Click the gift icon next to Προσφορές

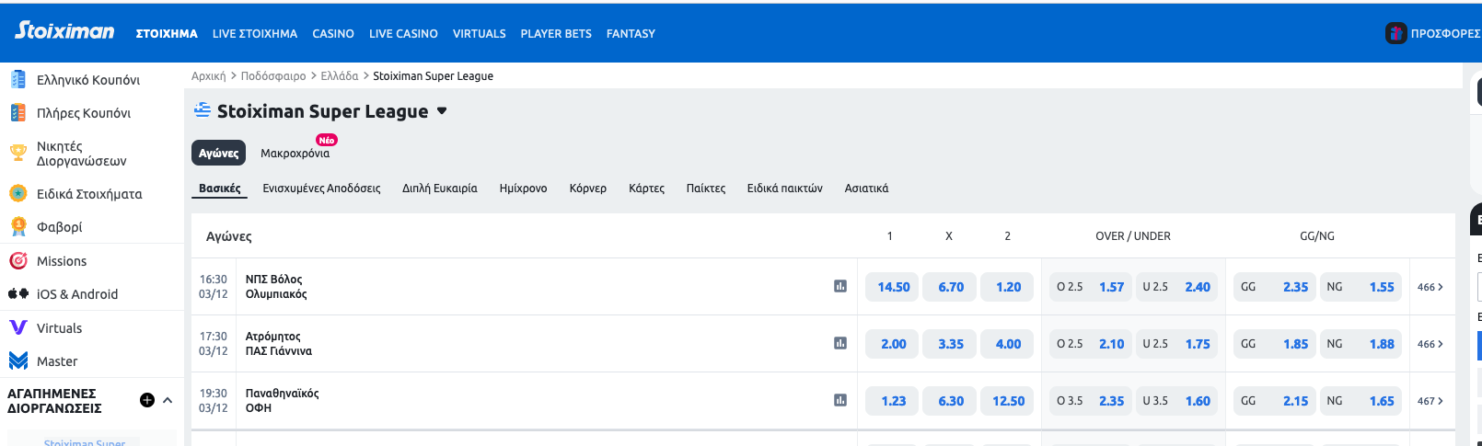coord(1396,33)
